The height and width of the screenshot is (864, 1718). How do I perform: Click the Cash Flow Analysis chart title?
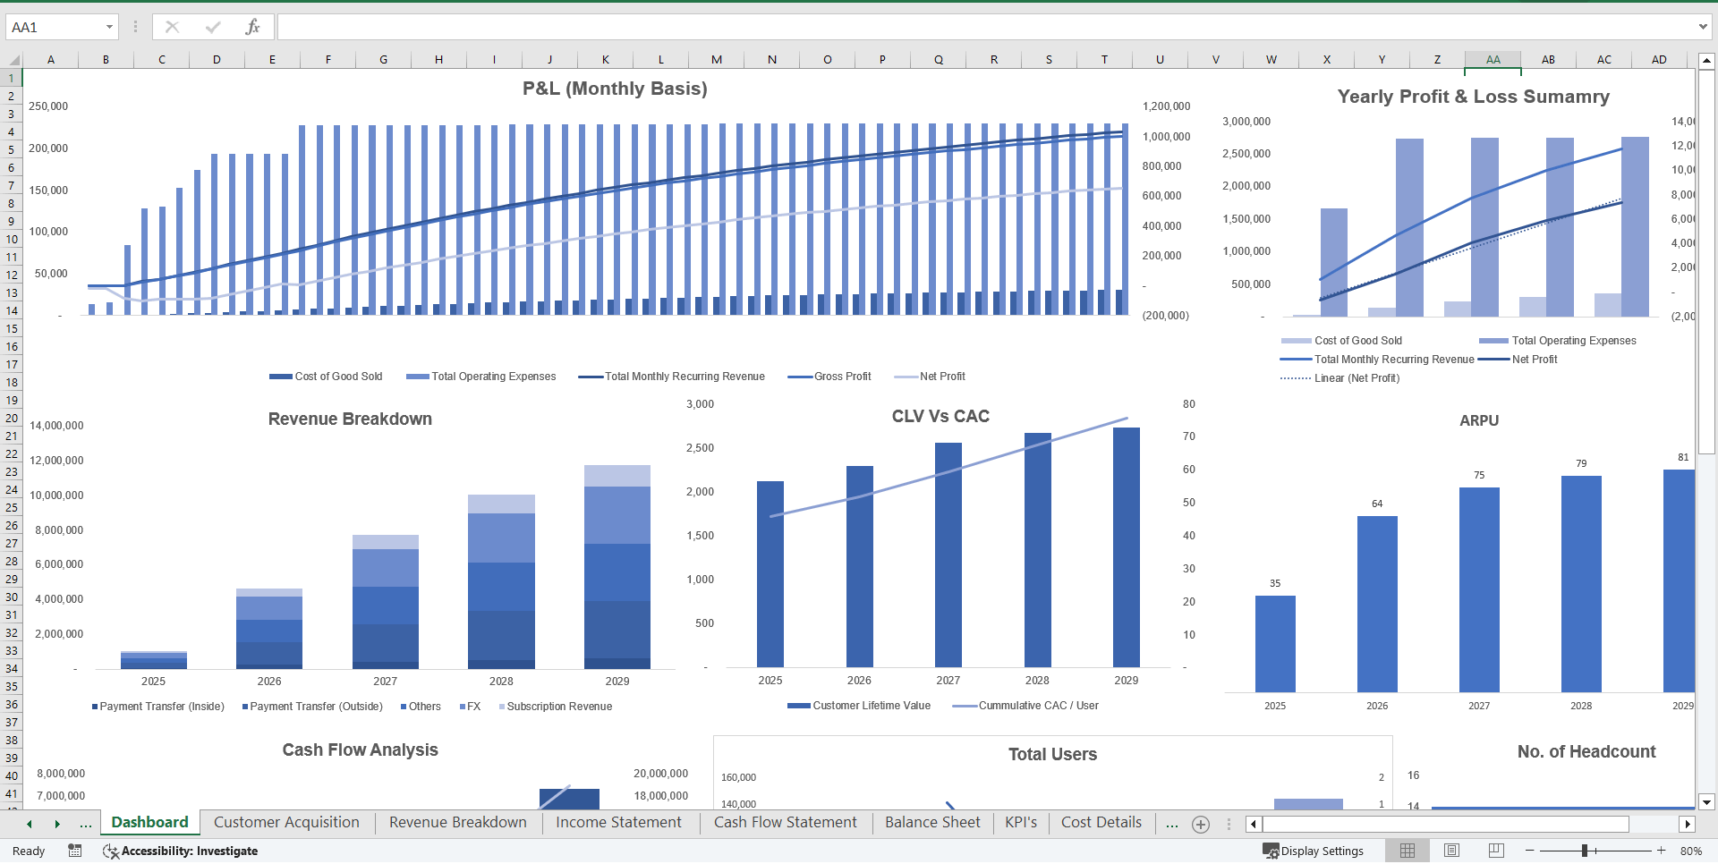360,750
